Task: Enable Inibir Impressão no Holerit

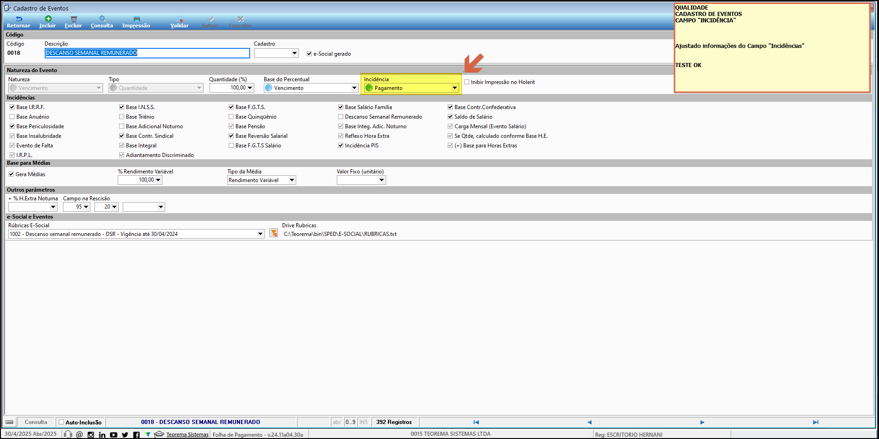Action: tap(466, 82)
